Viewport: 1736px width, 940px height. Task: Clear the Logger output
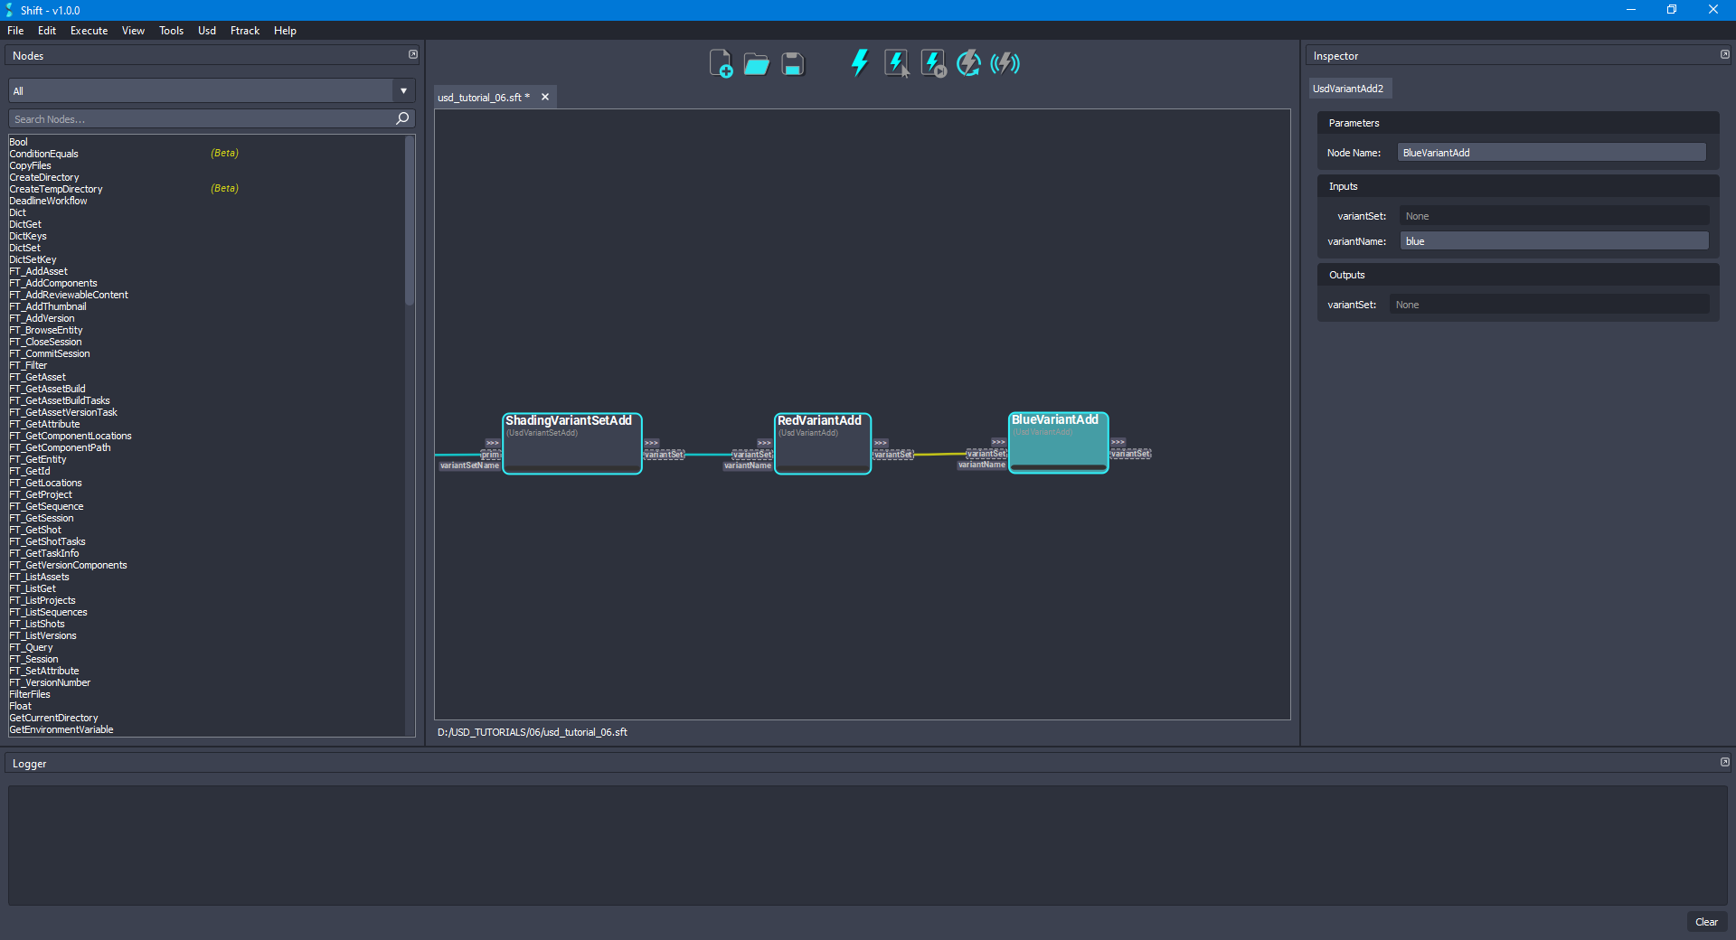click(1706, 922)
